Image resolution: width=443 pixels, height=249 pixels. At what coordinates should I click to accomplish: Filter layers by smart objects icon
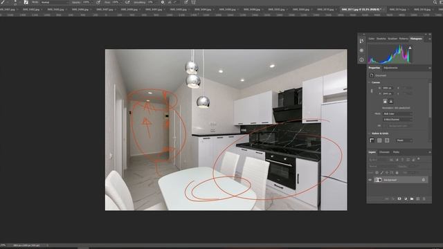tap(413, 160)
